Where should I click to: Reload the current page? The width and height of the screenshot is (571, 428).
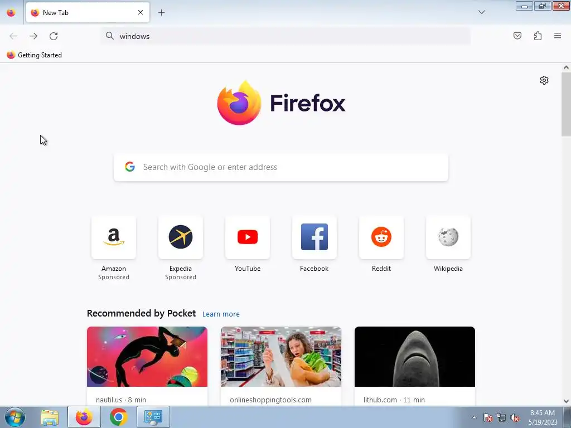click(54, 36)
